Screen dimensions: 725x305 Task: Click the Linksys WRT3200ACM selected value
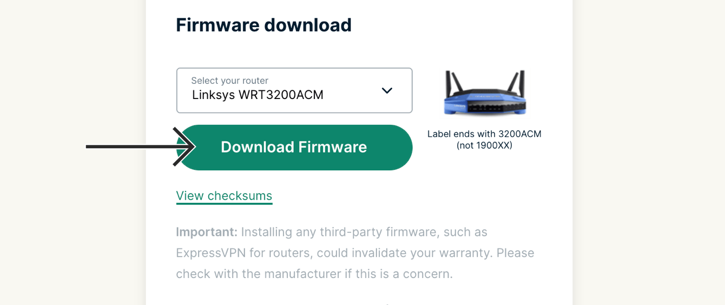[x=258, y=95]
